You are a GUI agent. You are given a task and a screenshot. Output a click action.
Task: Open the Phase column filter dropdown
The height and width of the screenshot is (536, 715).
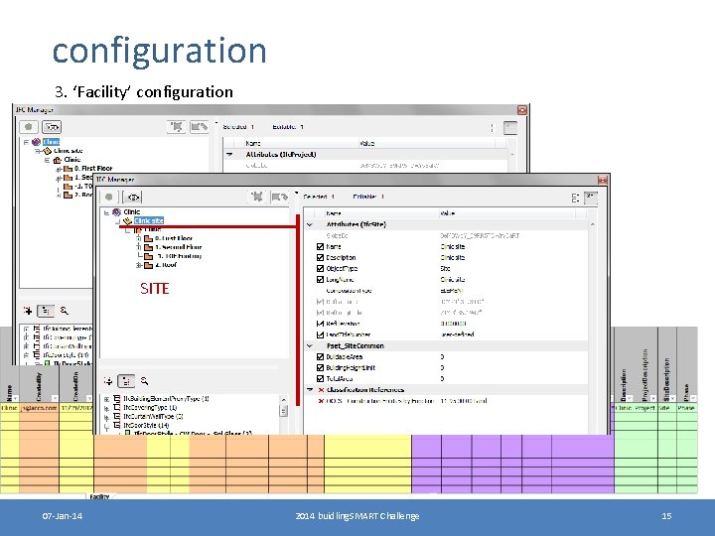(693, 398)
